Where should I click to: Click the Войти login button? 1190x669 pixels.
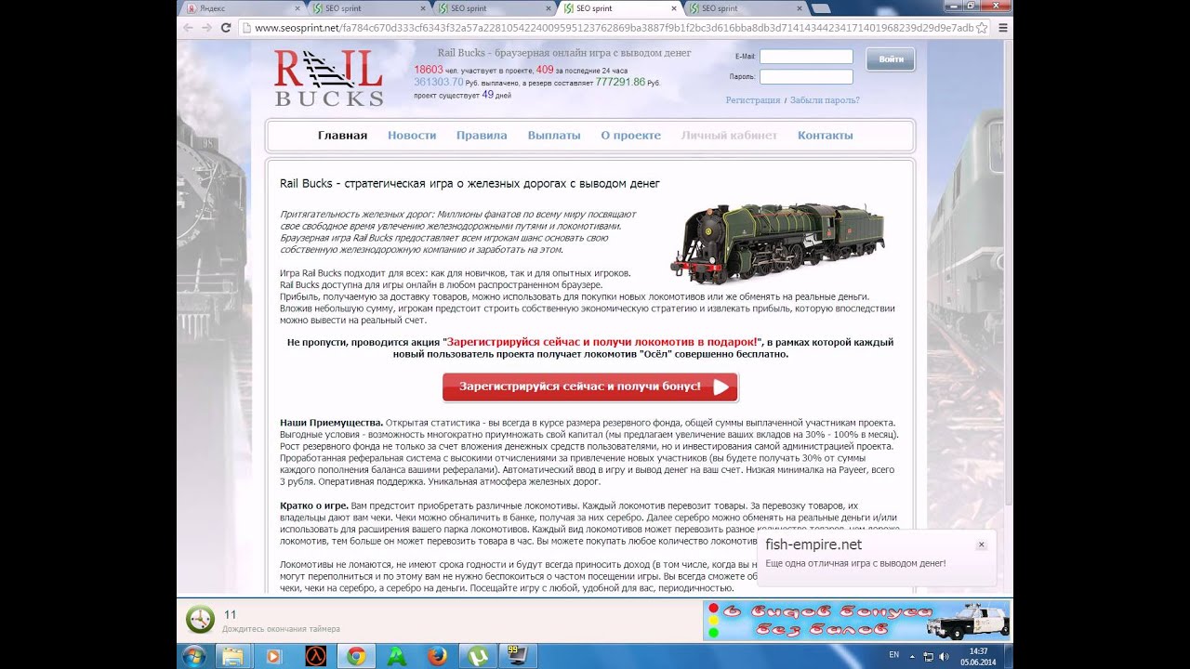891,59
